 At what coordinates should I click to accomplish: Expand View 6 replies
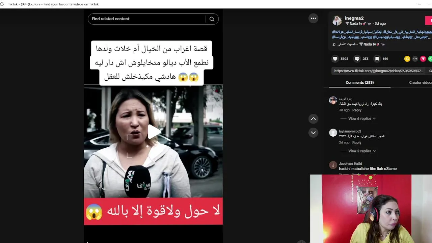point(362,118)
